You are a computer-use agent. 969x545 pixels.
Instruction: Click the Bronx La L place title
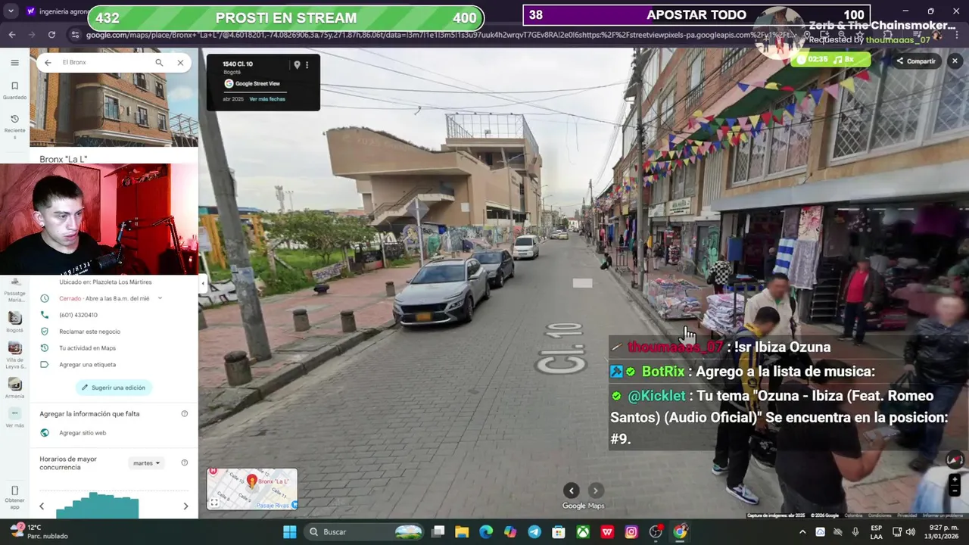click(64, 159)
